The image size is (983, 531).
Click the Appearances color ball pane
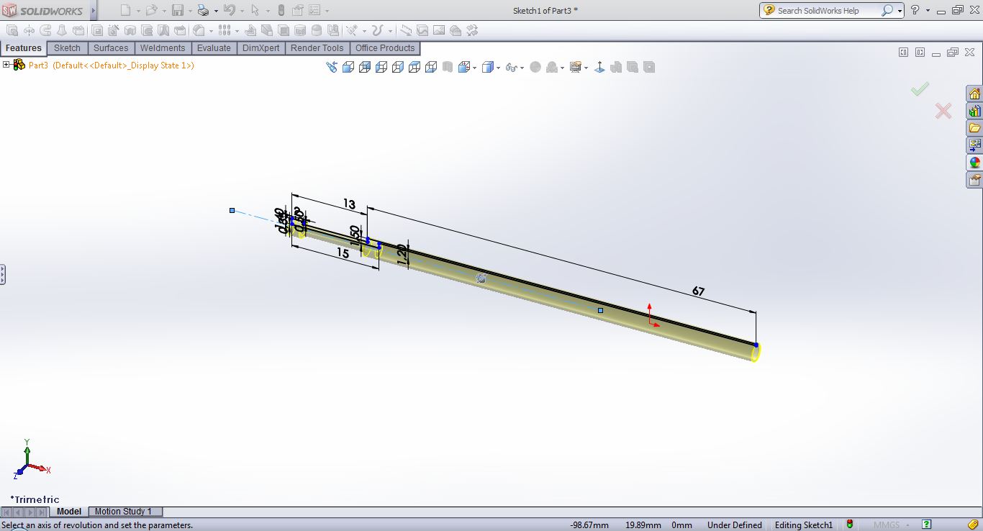point(974,163)
